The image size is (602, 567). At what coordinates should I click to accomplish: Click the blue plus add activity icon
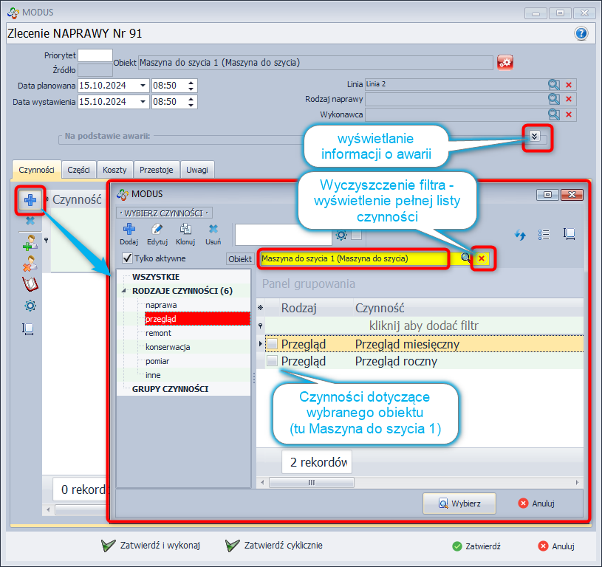(31, 200)
